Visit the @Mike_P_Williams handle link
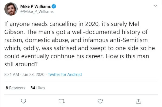This screenshot has width=162, height=107. point(37,12)
